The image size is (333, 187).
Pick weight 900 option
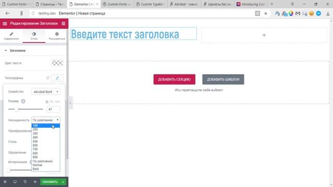click(46, 157)
